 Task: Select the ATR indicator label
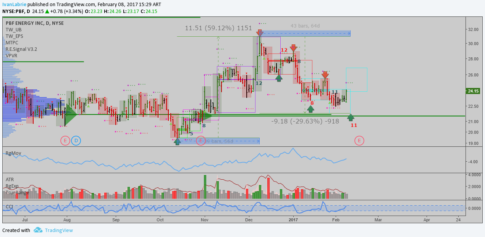click(10, 179)
